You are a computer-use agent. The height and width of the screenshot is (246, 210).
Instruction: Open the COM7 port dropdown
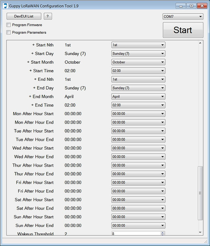click(183, 16)
